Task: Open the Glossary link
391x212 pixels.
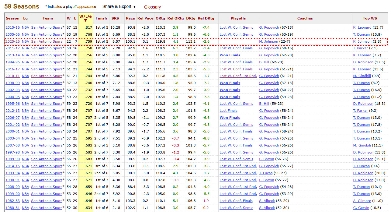Action: click(x=152, y=7)
